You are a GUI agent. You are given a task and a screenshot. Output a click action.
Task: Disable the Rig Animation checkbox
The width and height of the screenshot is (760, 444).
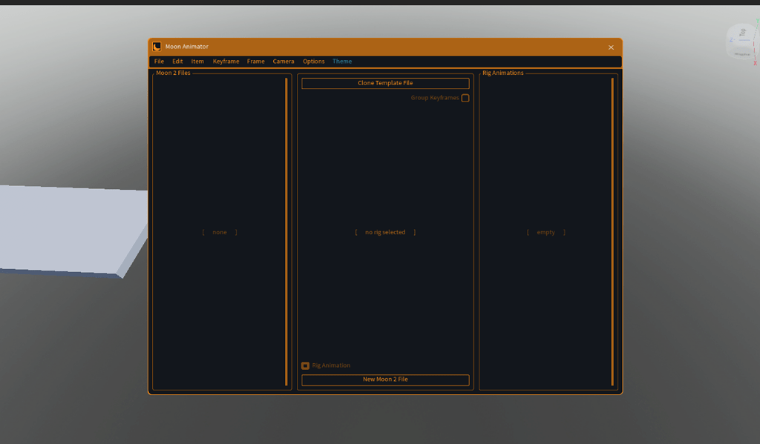[x=305, y=365]
